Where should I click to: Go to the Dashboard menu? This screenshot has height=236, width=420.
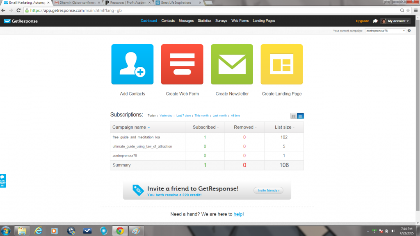(148, 20)
